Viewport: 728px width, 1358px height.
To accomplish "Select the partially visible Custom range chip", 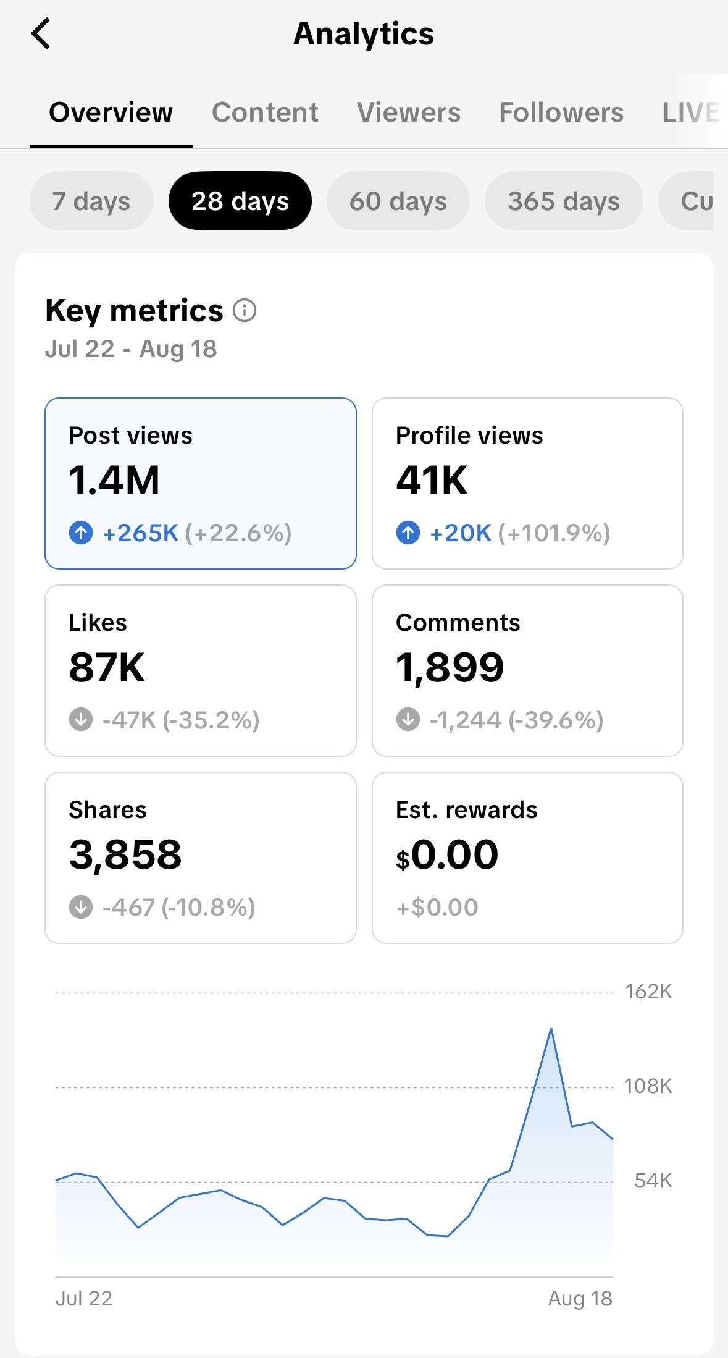I will pos(686,201).
